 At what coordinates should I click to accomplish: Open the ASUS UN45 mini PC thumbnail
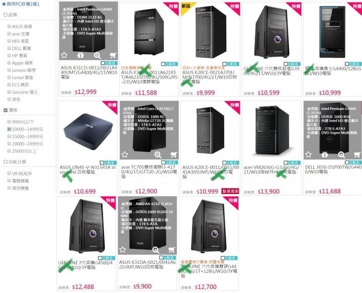(87, 132)
